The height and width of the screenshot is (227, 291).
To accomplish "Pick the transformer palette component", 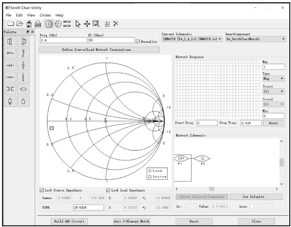I will [x=10, y=89].
